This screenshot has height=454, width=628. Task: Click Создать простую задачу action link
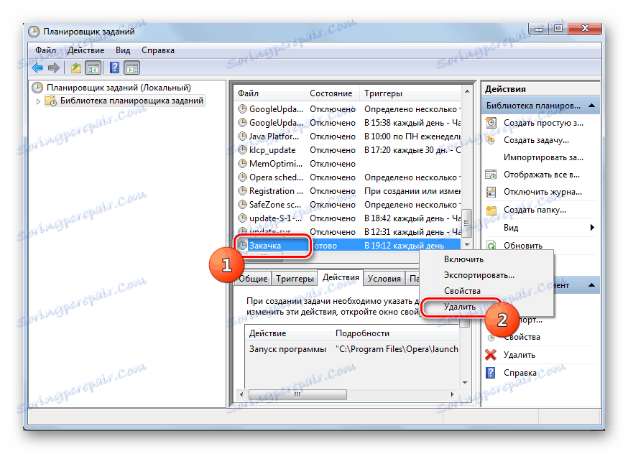[543, 123]
